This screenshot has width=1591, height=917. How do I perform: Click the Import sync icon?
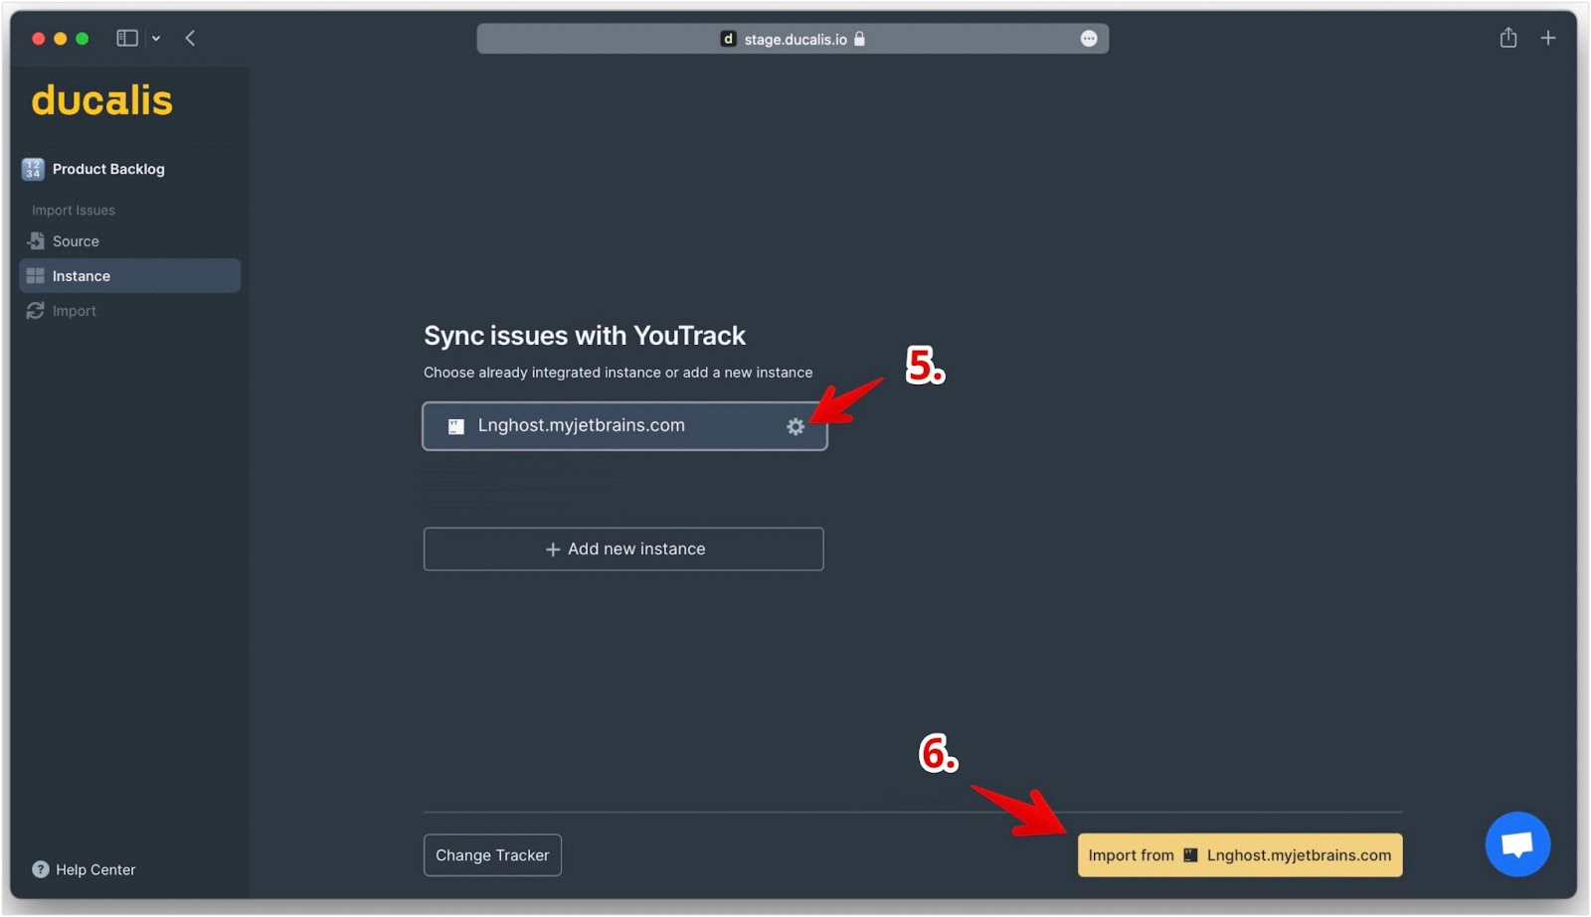tap(36, 311)
